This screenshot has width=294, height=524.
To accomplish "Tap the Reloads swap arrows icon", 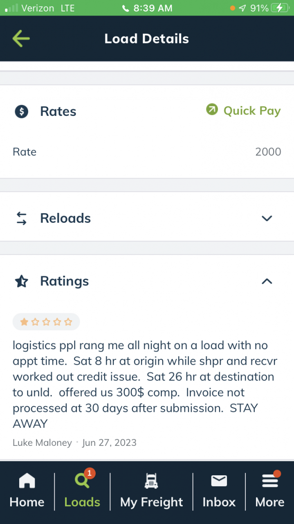I will click(21, 218).
